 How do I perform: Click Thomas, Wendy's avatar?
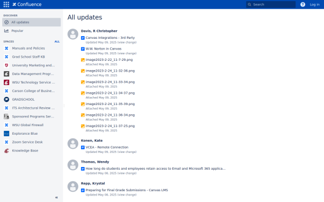[73, 165]
